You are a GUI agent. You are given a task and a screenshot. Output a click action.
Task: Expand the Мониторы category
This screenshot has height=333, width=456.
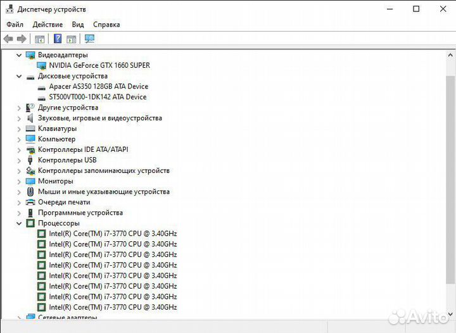(x=19, y=181)
